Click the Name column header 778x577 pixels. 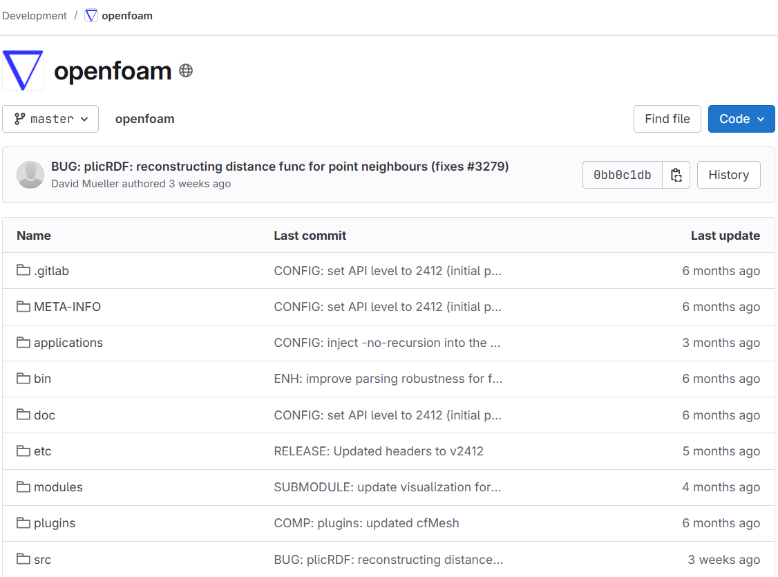tap(34, 235)
